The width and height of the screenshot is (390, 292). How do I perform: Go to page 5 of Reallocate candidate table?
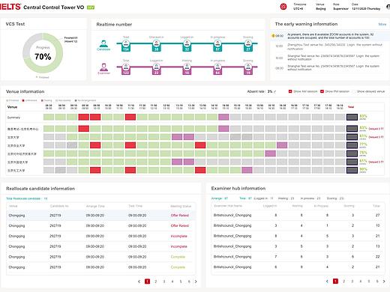(181, 282)
